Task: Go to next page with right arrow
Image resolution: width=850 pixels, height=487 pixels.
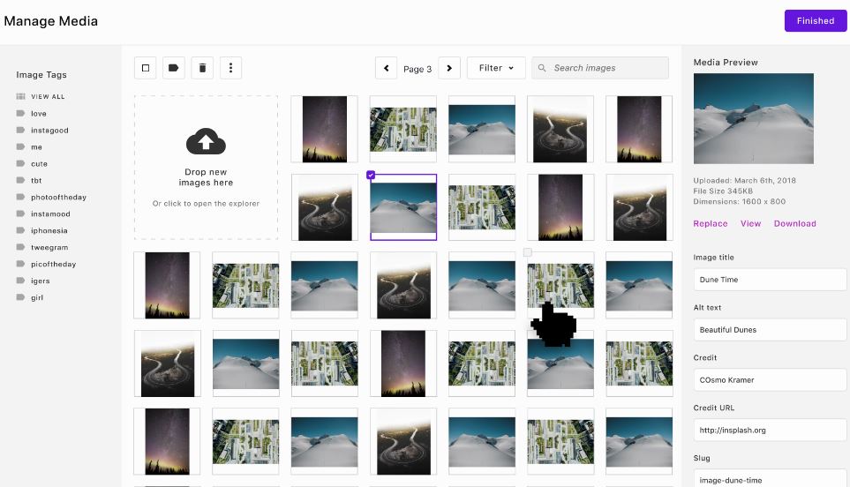Action: click(449, 68)
